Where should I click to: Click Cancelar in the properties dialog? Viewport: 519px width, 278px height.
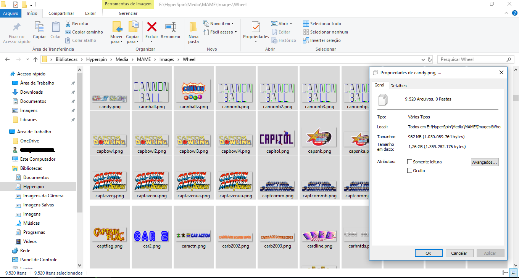pos(459,253)
